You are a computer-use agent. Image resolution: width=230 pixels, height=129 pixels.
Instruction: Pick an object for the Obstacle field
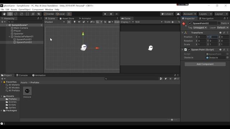click(x=227, y=58)
